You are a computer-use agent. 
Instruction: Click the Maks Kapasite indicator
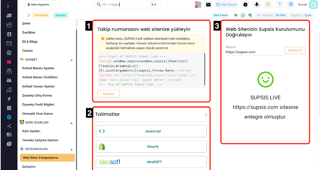[x=42, y=4]
